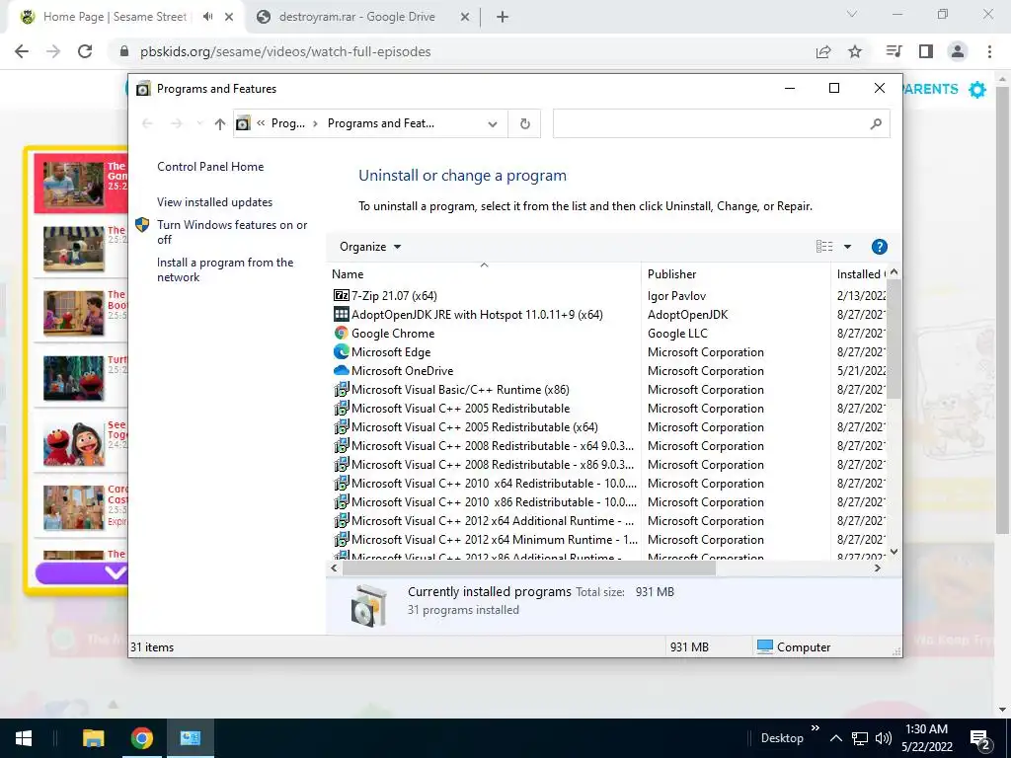Open Control Panel Home link

point(210,166)
